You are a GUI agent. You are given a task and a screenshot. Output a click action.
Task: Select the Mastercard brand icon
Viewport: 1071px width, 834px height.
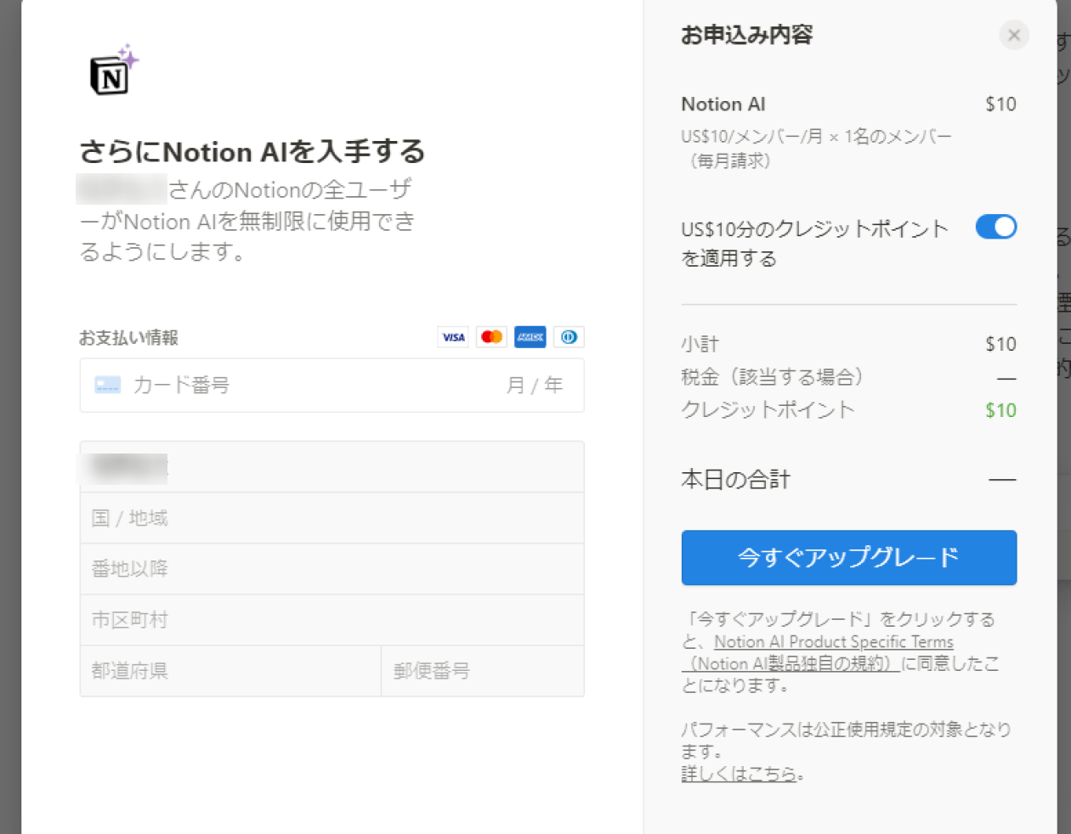tap(491, 337)
